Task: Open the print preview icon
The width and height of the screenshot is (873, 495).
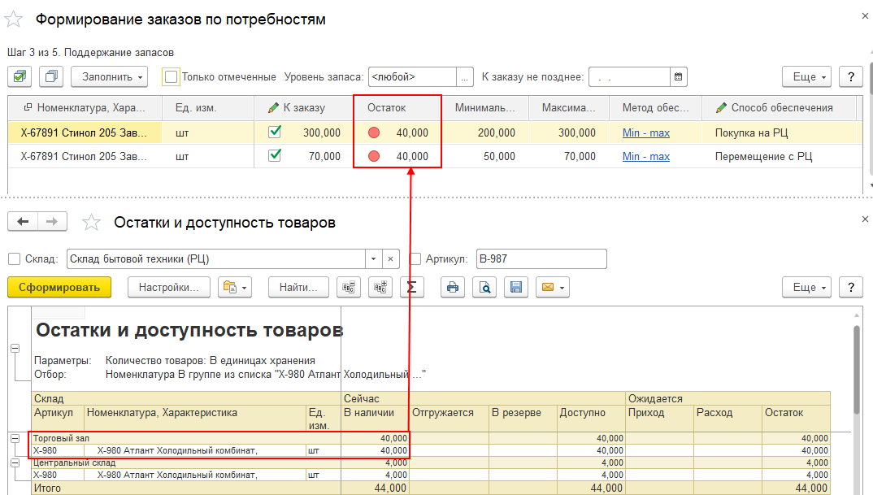Action: click(x=484, y=287)
